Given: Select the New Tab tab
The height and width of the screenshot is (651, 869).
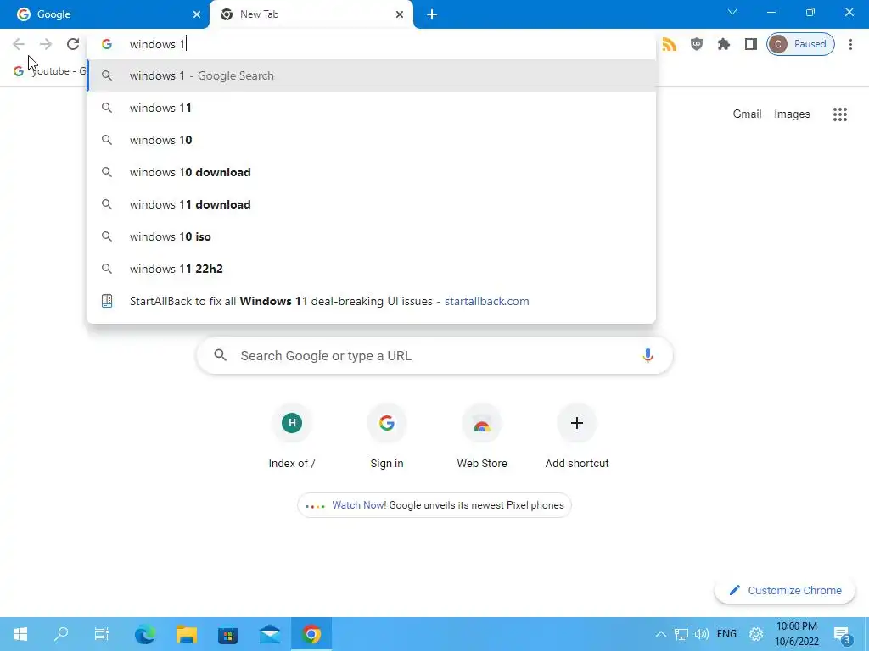Looking at the screenshot, I should [x=311, y=14].
